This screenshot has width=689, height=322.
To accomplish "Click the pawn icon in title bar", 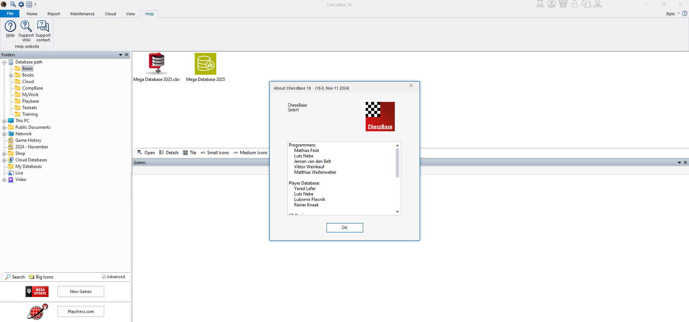I will [x=574, y=4].
